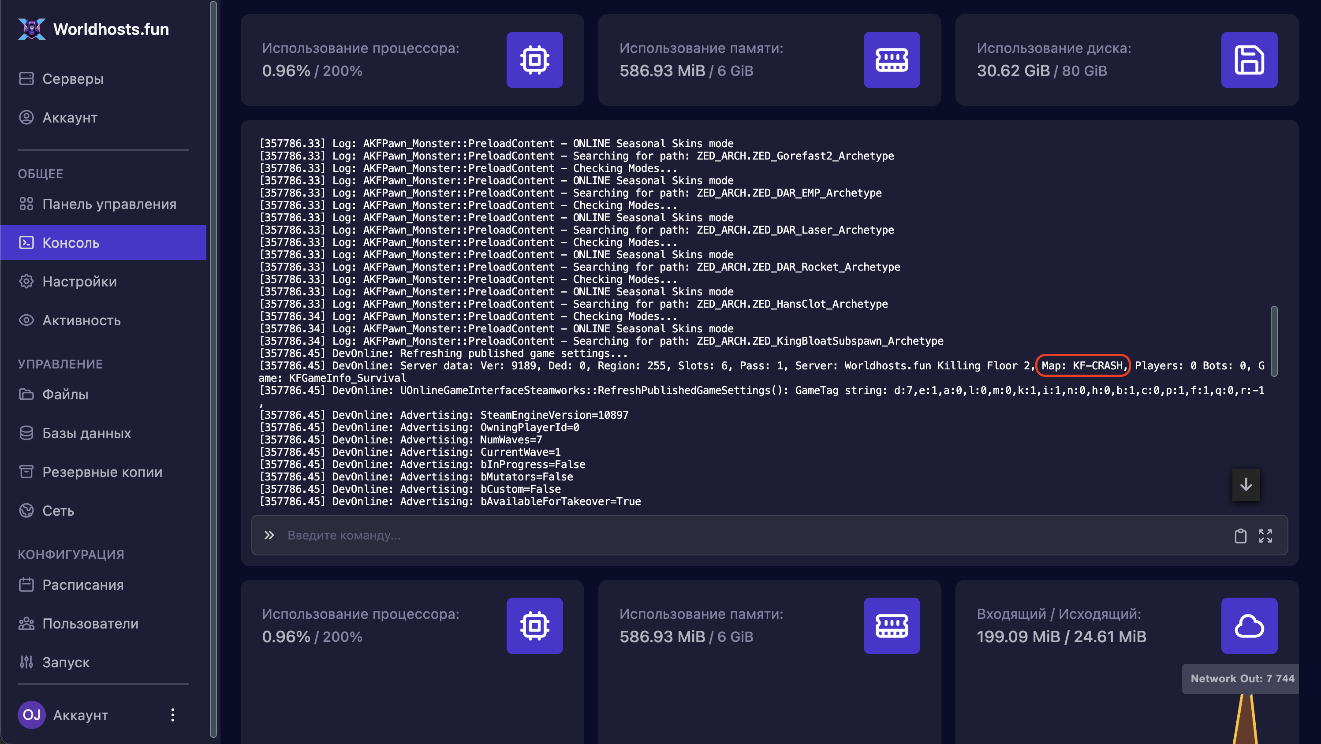Image resolution: width=1321 pixels, height=744 pixels.
Task: Toggle fullscreen console with expand icon
Action: 1265,536
